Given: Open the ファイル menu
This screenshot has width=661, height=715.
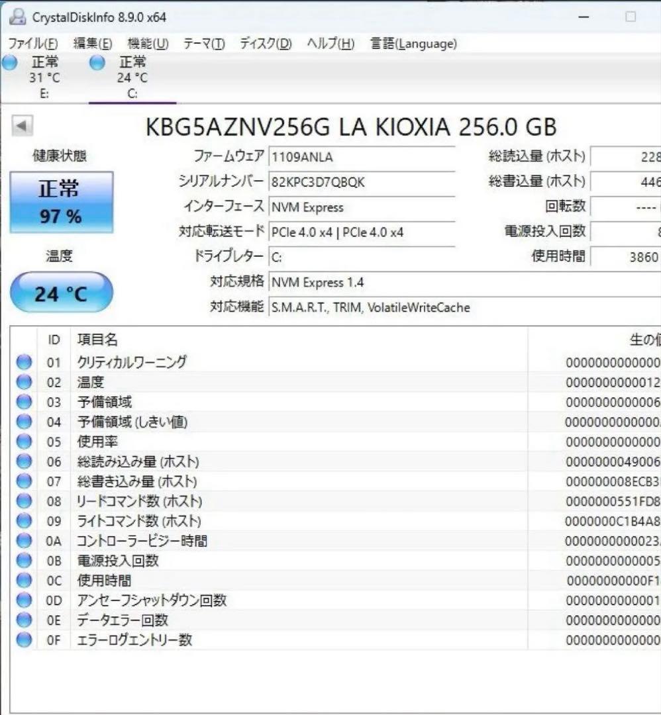Looking at the screenshot, I should pos(31,44).
